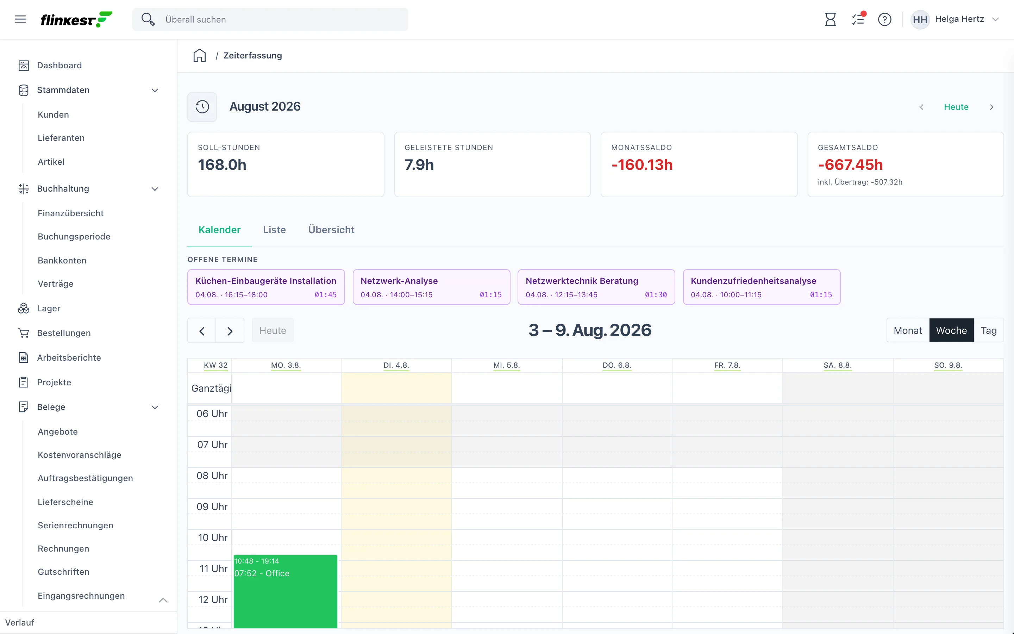Open Netzwerktechnik Beratung appointment card
Image resolution: width=1014 pixels, height=634 pixels.
click(596, 287)
